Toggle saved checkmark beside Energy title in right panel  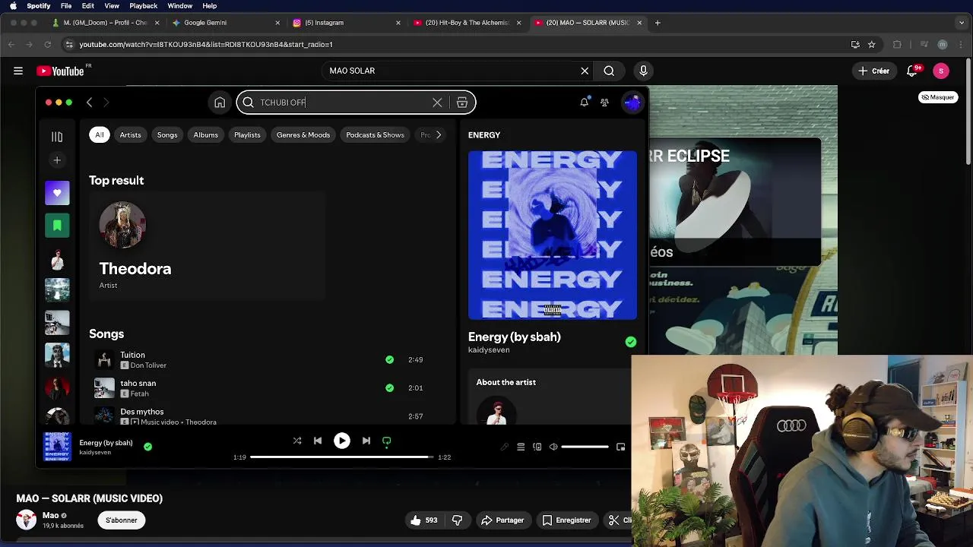(x=631, y=342)
